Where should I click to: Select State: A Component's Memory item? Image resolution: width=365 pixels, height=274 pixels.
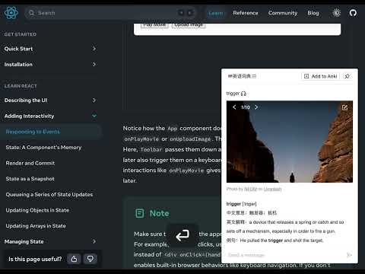click(x=43, y=148)
